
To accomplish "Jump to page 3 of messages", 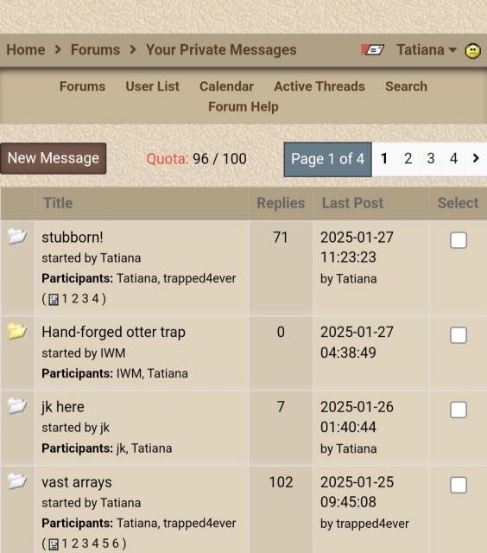I will 431,159.
